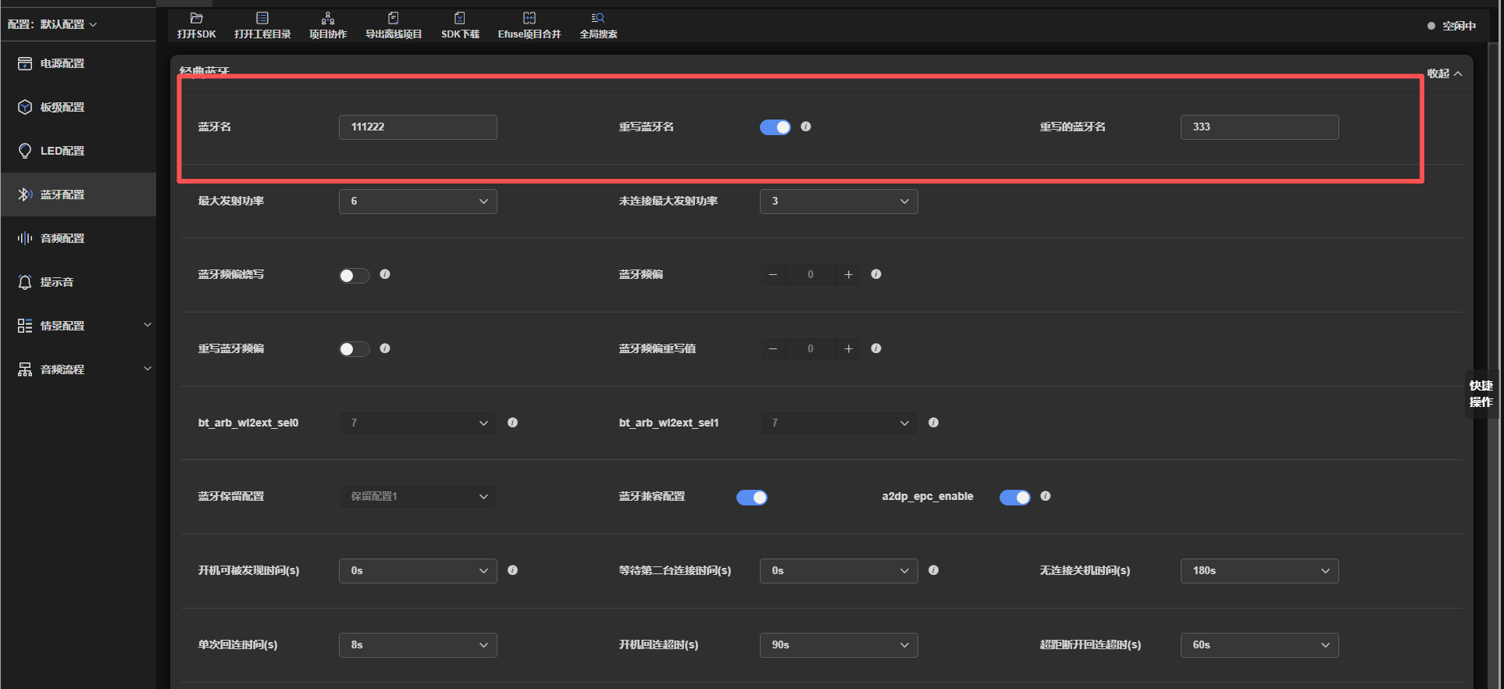
Task: Increase 蓝牙频偏 value with plus button
Action: 848,274
